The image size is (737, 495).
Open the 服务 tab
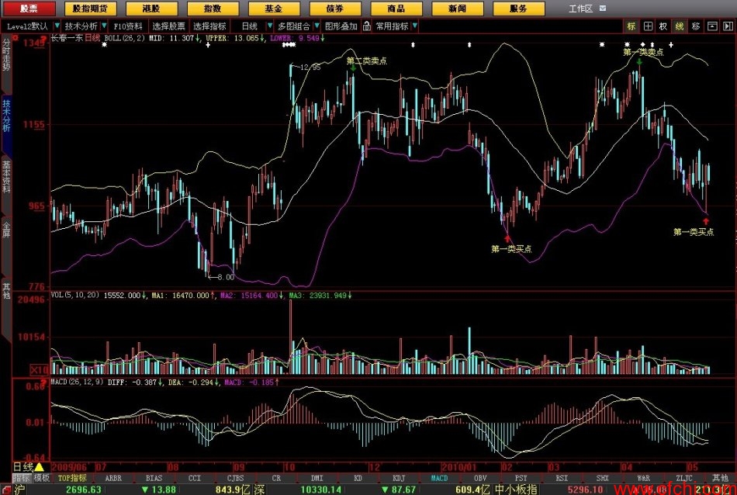[518, 9]
